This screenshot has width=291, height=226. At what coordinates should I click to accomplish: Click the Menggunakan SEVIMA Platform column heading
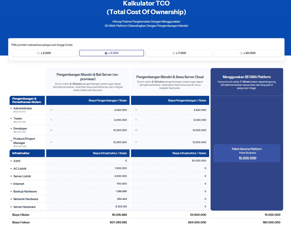click(x=247, y=77)
